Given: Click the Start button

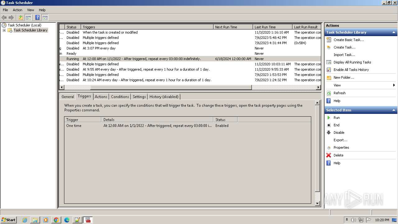Looking at the screenshot, I should click(9, 220).
